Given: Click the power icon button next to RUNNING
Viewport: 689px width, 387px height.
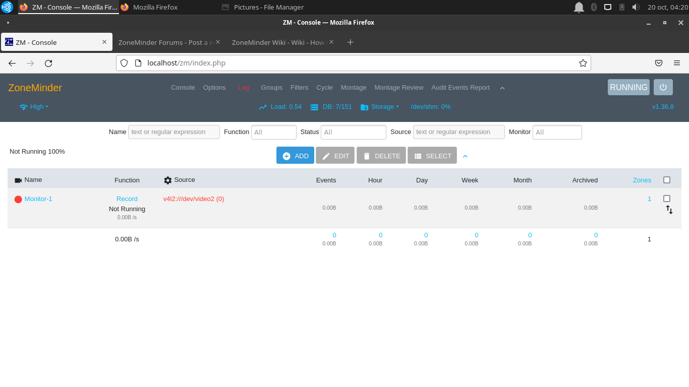Looking at the screenshot, I should click(663, 87).
